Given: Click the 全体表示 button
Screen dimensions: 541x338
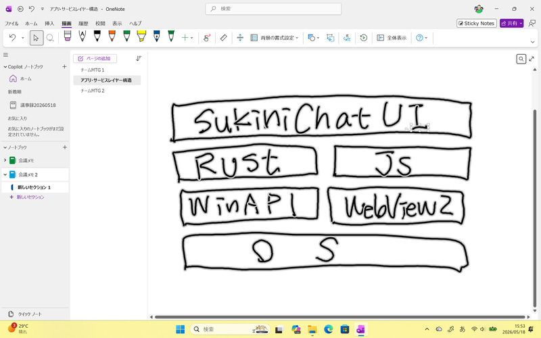Looking at the screenshot, I should click(392, 38).
